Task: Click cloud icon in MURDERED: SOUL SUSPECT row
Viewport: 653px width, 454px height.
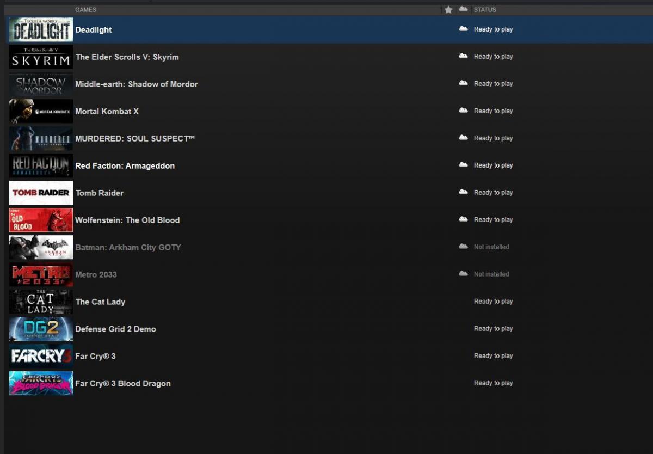Action: tap(463, 138)
